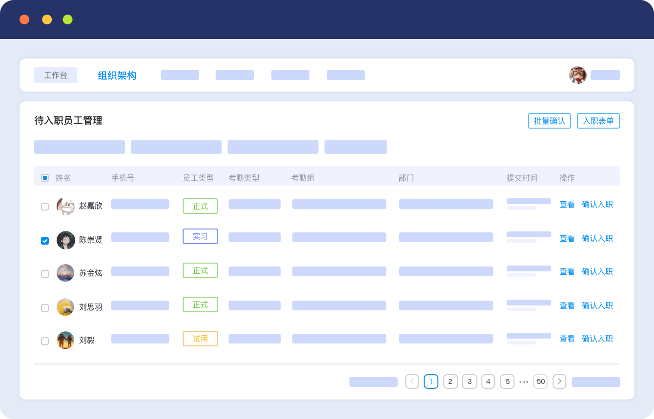The width and height of the screenshot is (654, 419).
Task: Go to previous page using left arrow
Action: pos(412,381)
